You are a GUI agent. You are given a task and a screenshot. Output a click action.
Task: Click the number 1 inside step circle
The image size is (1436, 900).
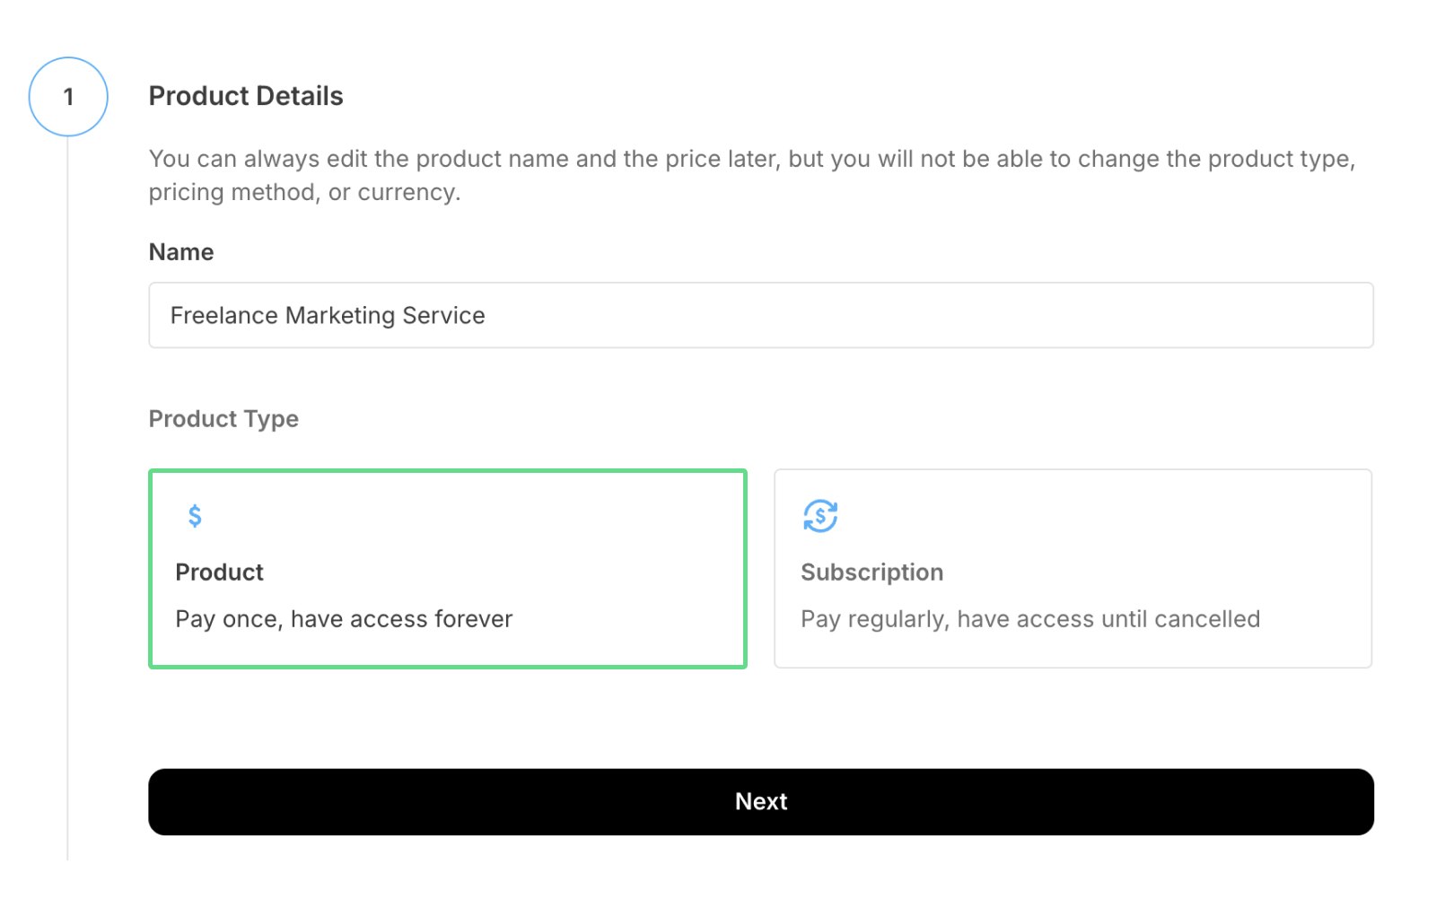pyautogui.click(x=68, y=97)
